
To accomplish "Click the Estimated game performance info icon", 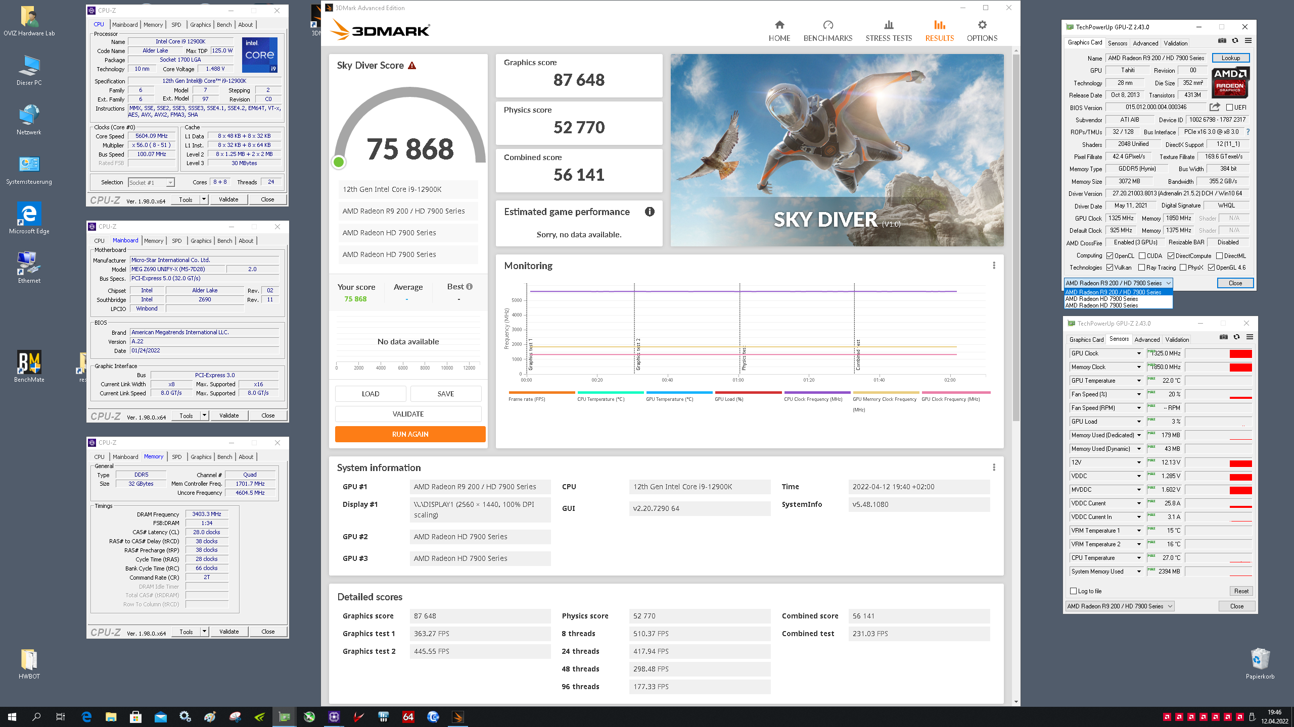I will pyautogui.click(x=650, y=212).
